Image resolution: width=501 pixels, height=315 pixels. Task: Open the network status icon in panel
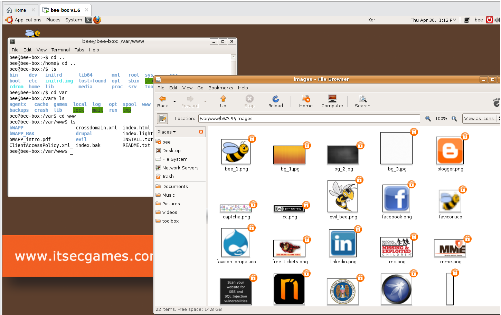point(466,20)
